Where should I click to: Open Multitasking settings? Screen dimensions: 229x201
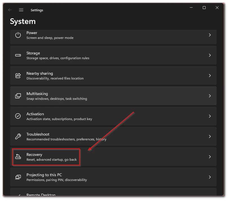point(113,96)
